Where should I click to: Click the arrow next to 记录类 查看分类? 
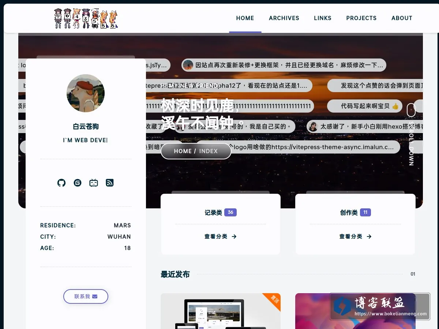coord(234,237)
